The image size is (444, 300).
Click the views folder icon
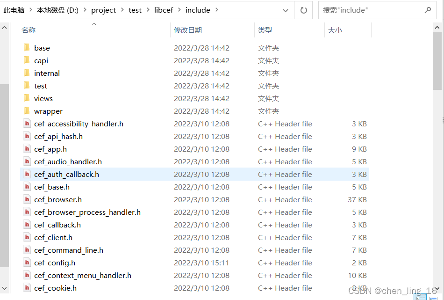pos(27,98)
